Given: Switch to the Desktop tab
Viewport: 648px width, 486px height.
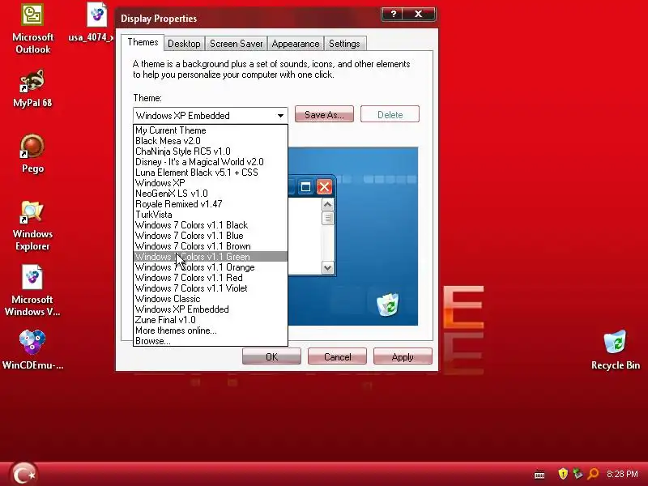Looking at the screenshot, I should tap(184, 44).
